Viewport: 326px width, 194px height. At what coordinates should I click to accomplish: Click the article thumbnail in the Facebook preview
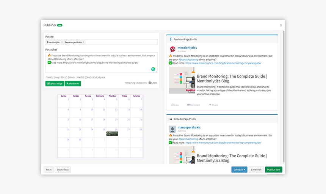[182, 80]
